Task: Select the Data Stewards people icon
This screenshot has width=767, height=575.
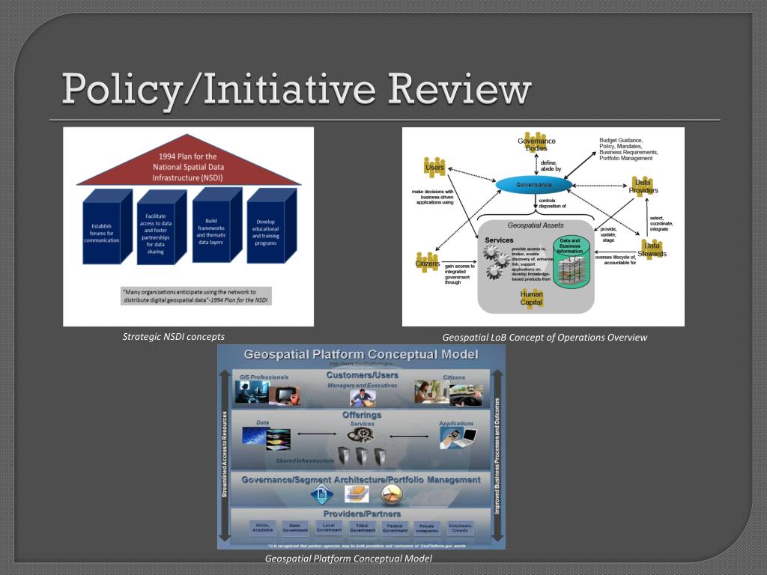Action: pyautogui.click(x=652, y=249)
